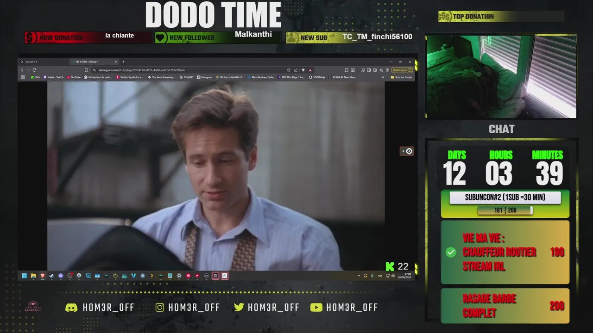Image resolution: width=593 pixels, height=333 pixels.
Task: Click the New Donation name la chiante
Action: point(120,36)
